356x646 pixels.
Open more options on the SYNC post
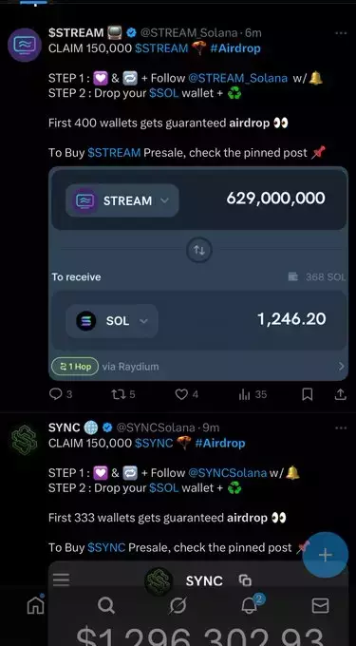tap(341, 428)
